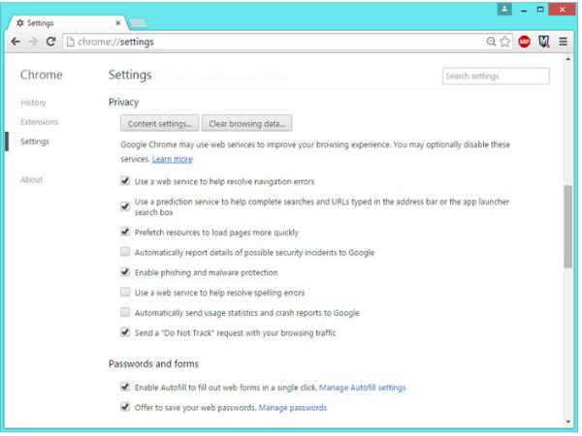Click the Privacy section heading
This screenshot has height=436, width=582.
123,103
